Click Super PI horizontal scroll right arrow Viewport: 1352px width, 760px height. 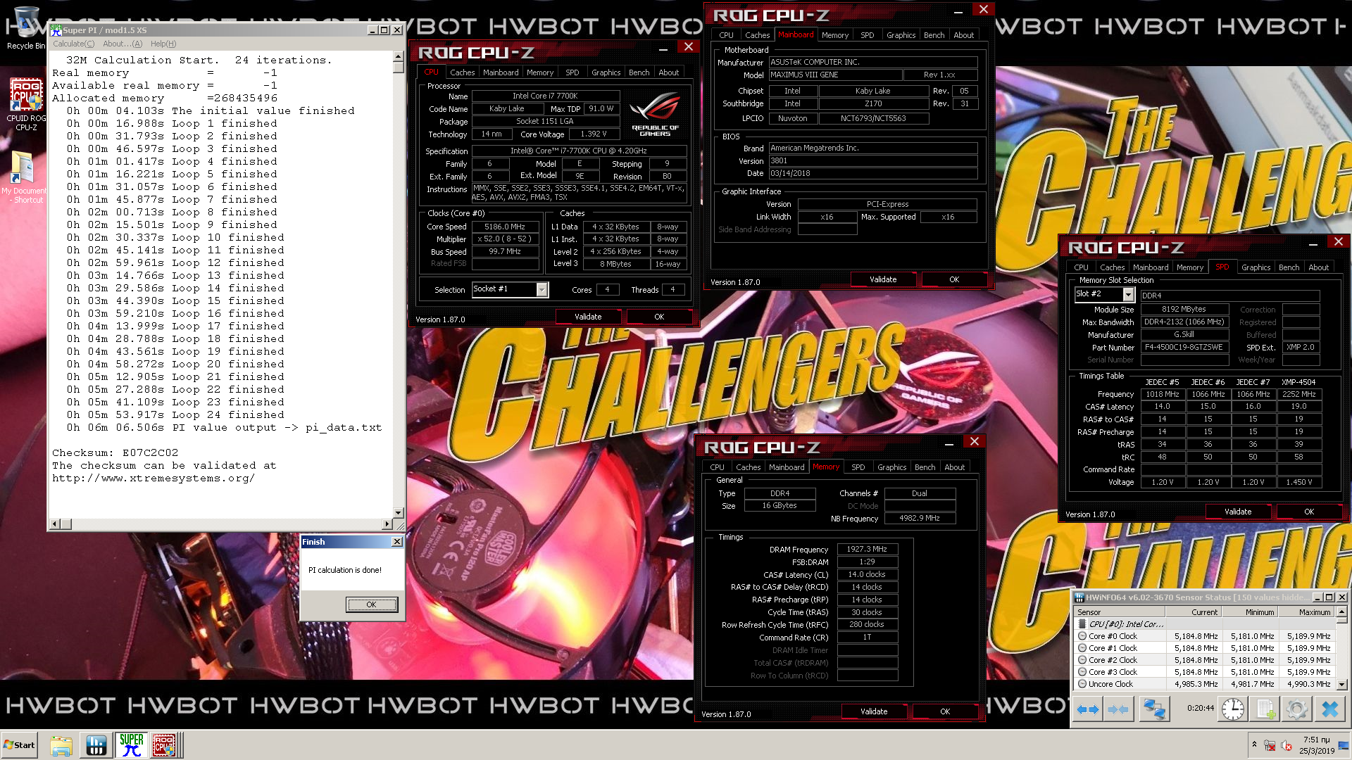tap(387, 524)
